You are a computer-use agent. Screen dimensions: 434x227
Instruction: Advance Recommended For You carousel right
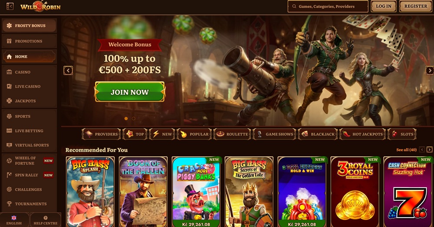[429, 150]
